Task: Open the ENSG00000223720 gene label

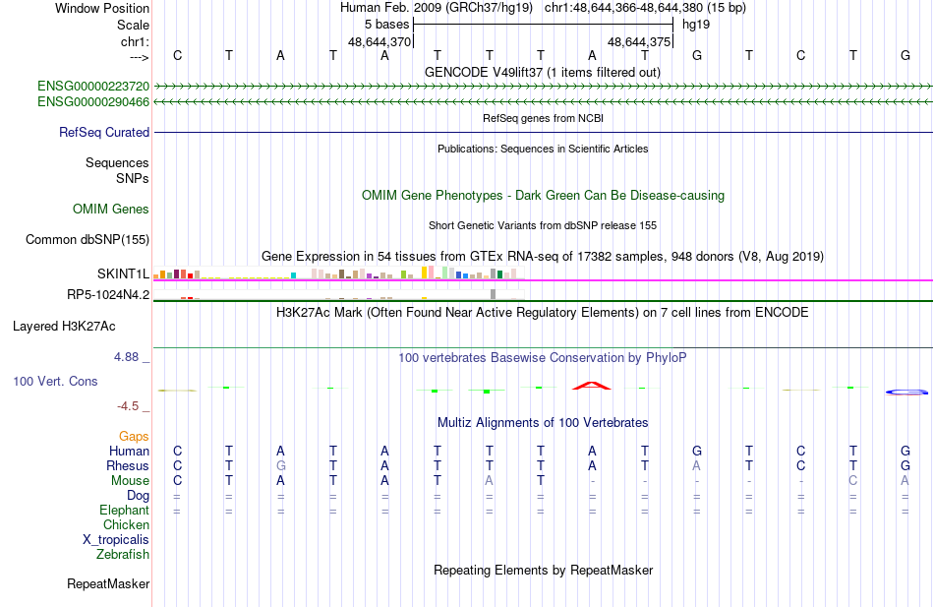Action: [93, 87]
